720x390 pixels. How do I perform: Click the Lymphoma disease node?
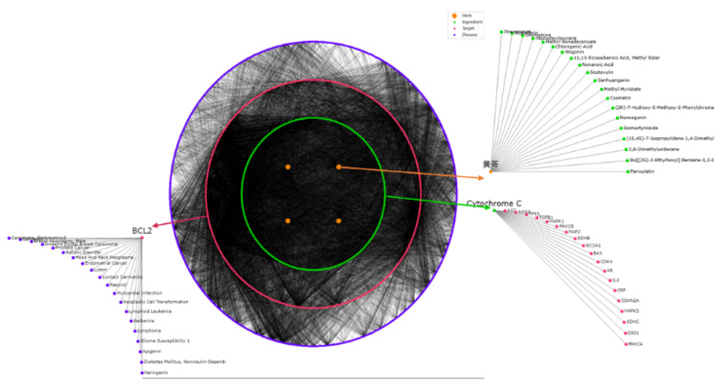(135, 331)
